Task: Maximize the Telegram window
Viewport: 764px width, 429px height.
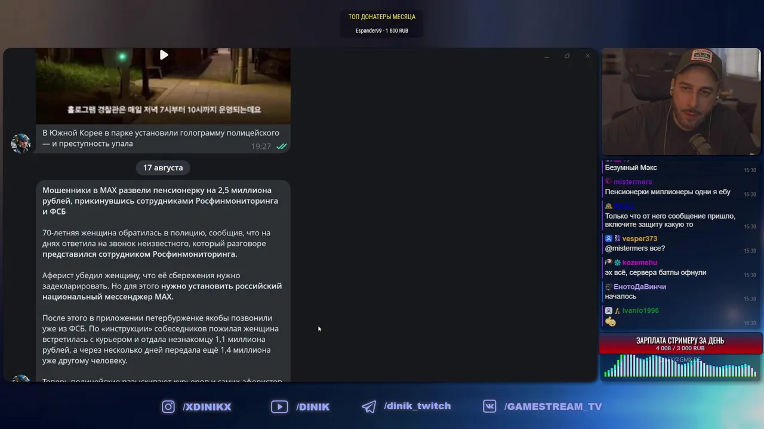Action: (567, 56)
